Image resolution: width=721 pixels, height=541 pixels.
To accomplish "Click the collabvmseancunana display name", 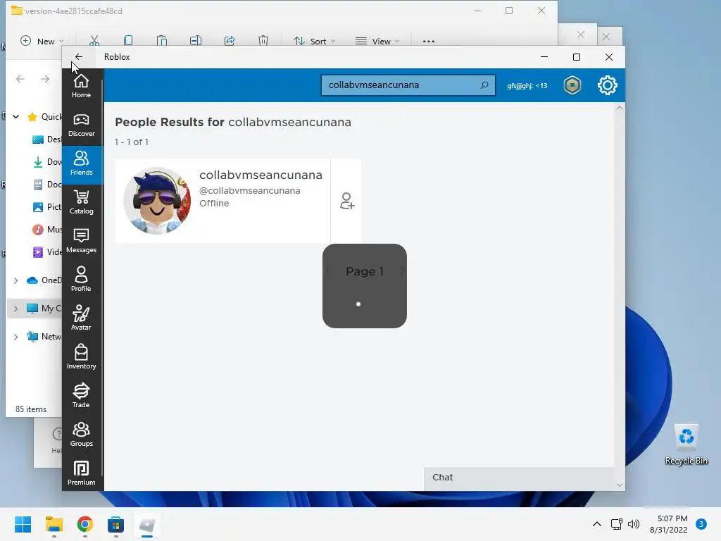I will tap(261, 175).
